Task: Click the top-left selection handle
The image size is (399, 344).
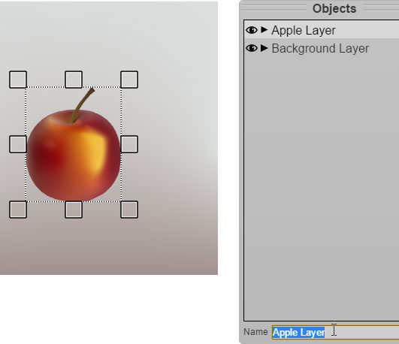Action: 18,80
